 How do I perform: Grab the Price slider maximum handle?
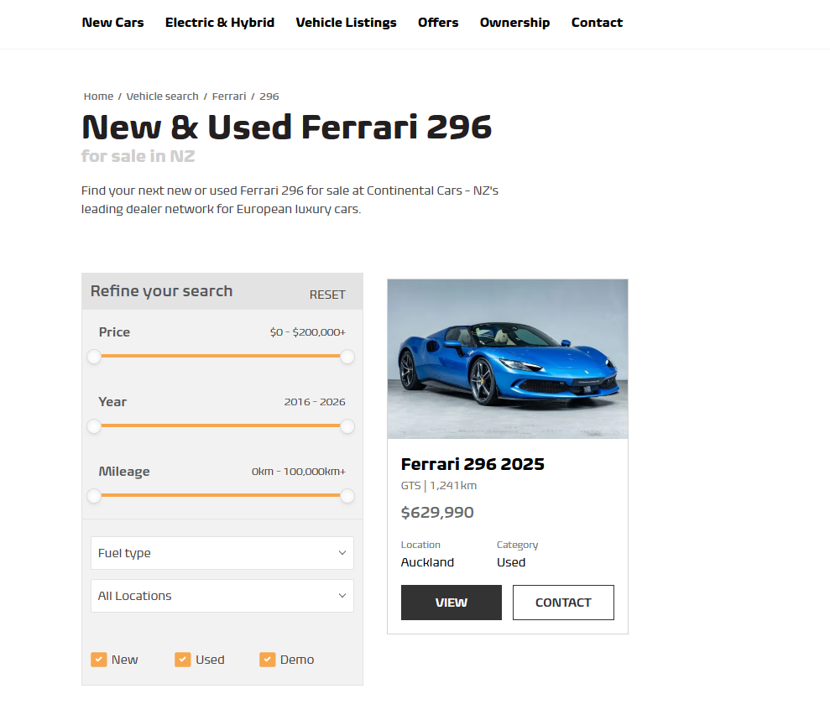(347, 357)
